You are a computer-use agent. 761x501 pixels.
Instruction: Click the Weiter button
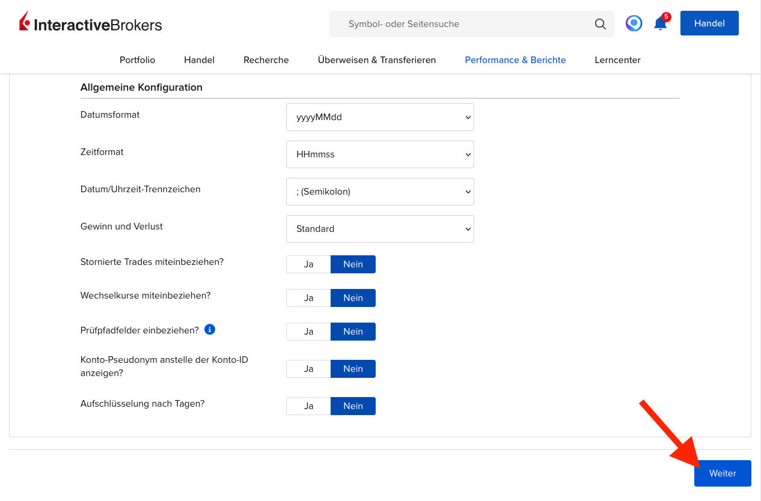(723, 473)
